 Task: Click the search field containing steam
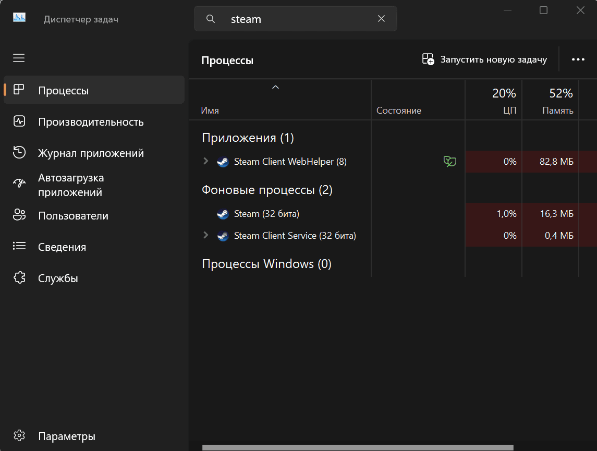tap(296, 19)
